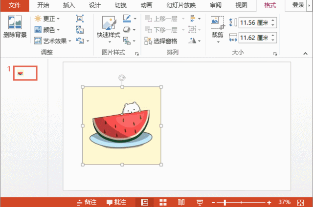313x207 pixels.
Task: Click the Sign in (登录) button
Action: 298,5
